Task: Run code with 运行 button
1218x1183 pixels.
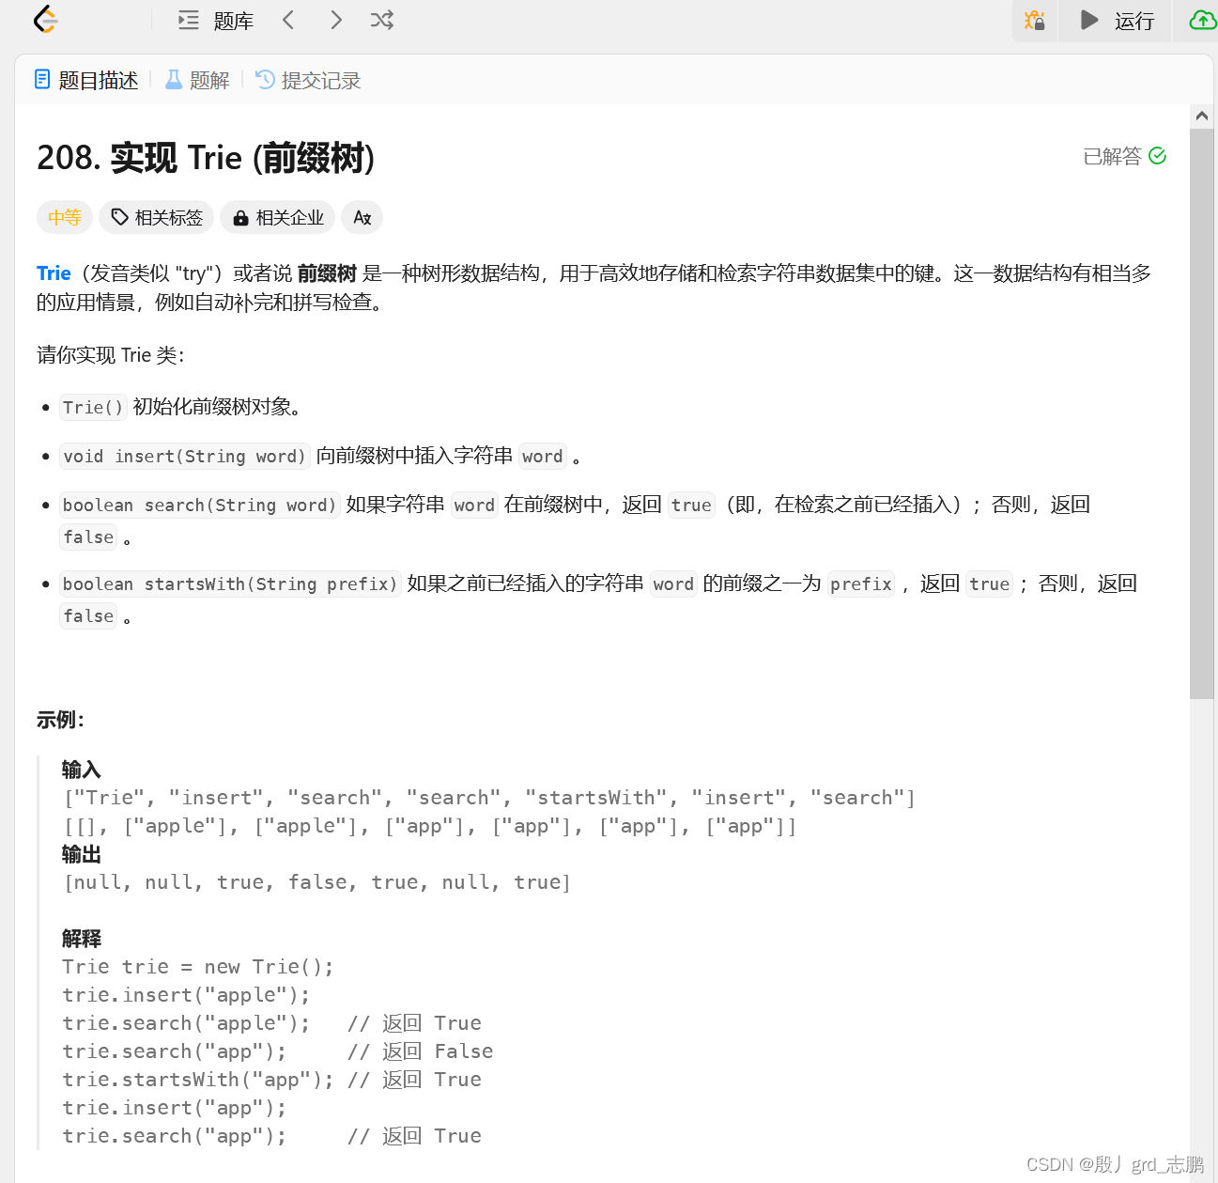Action: tap(1116, 21)
